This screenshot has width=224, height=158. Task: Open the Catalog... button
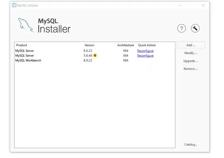coord(191,144)
